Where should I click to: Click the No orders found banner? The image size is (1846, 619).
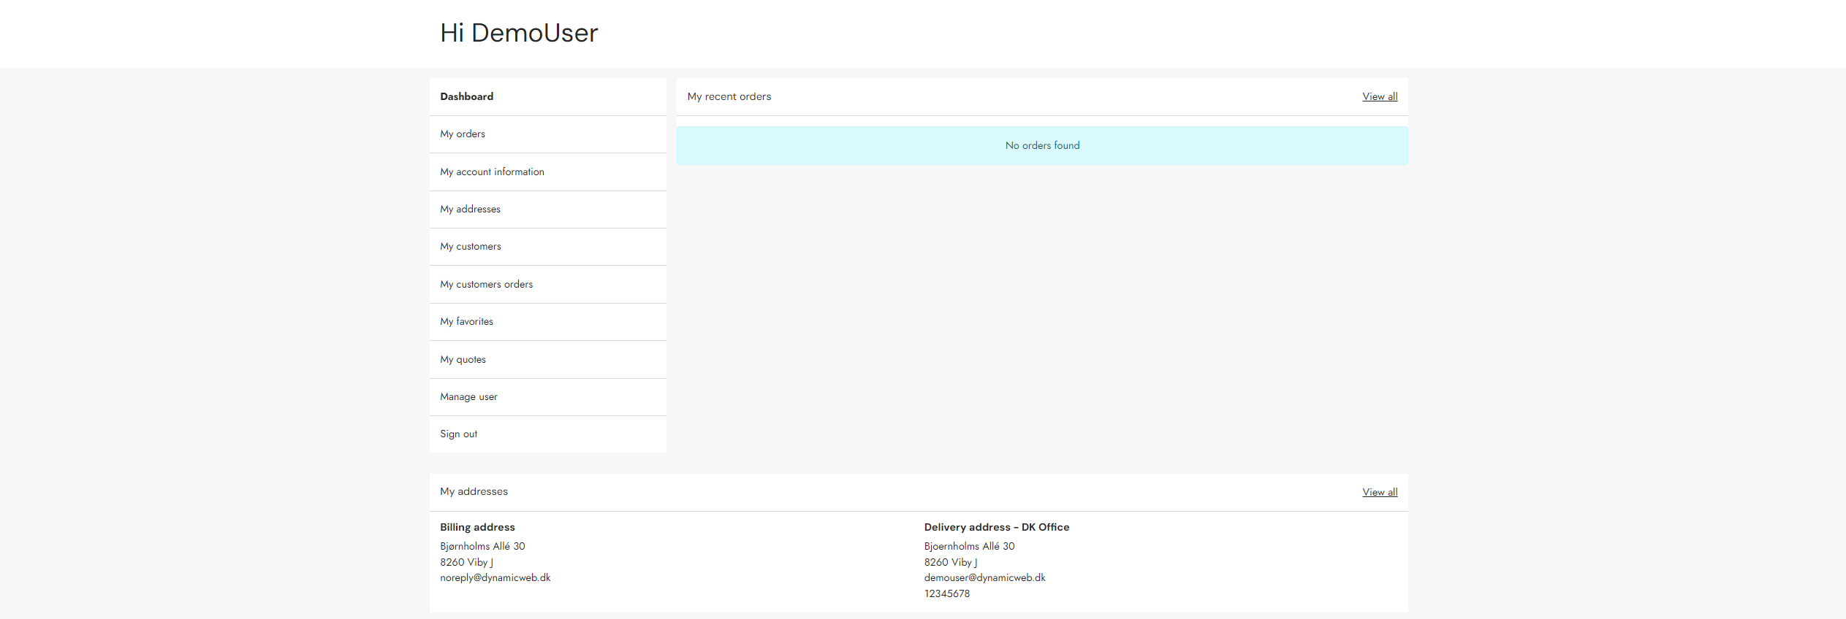[1042, 146]
